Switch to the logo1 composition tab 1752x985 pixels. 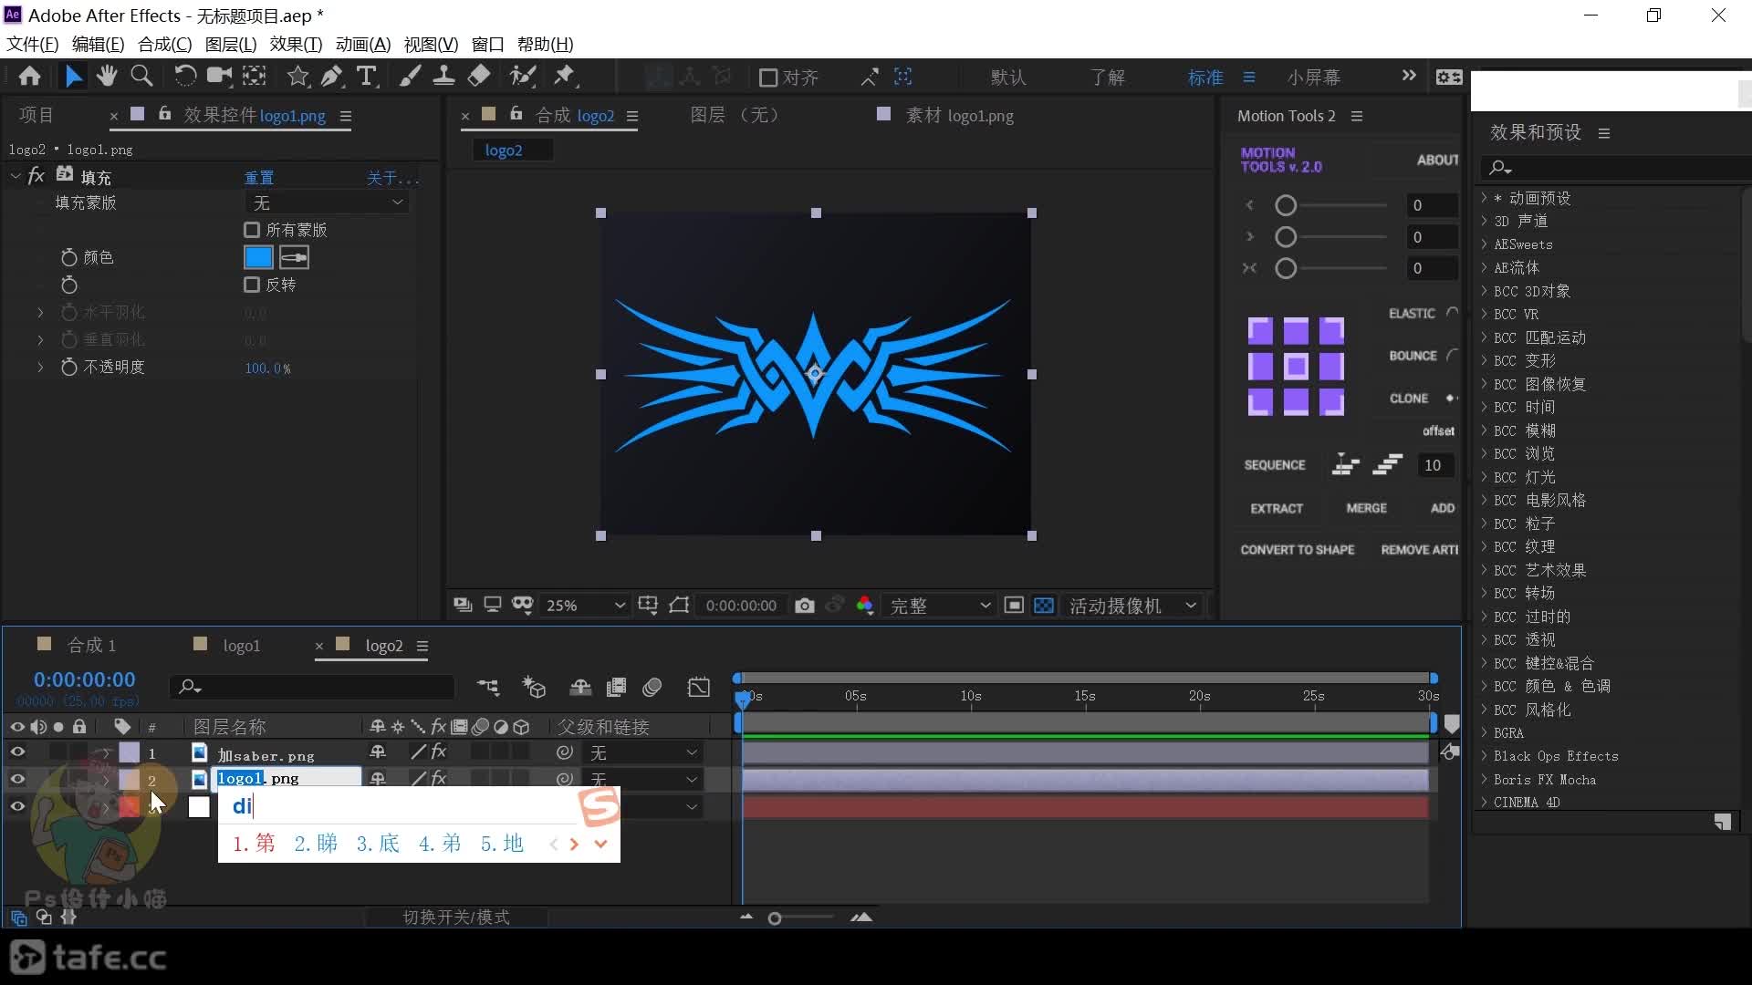[241, 646]
